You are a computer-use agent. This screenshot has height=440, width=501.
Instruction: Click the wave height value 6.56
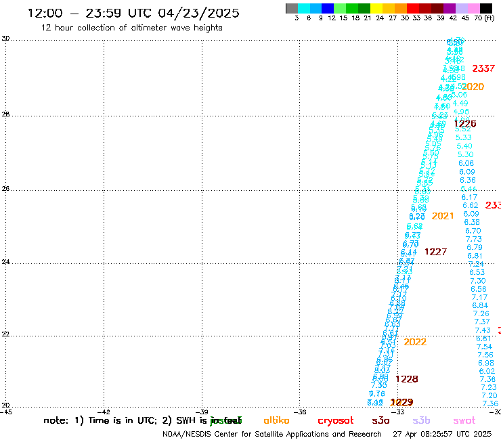coord(479,289)
